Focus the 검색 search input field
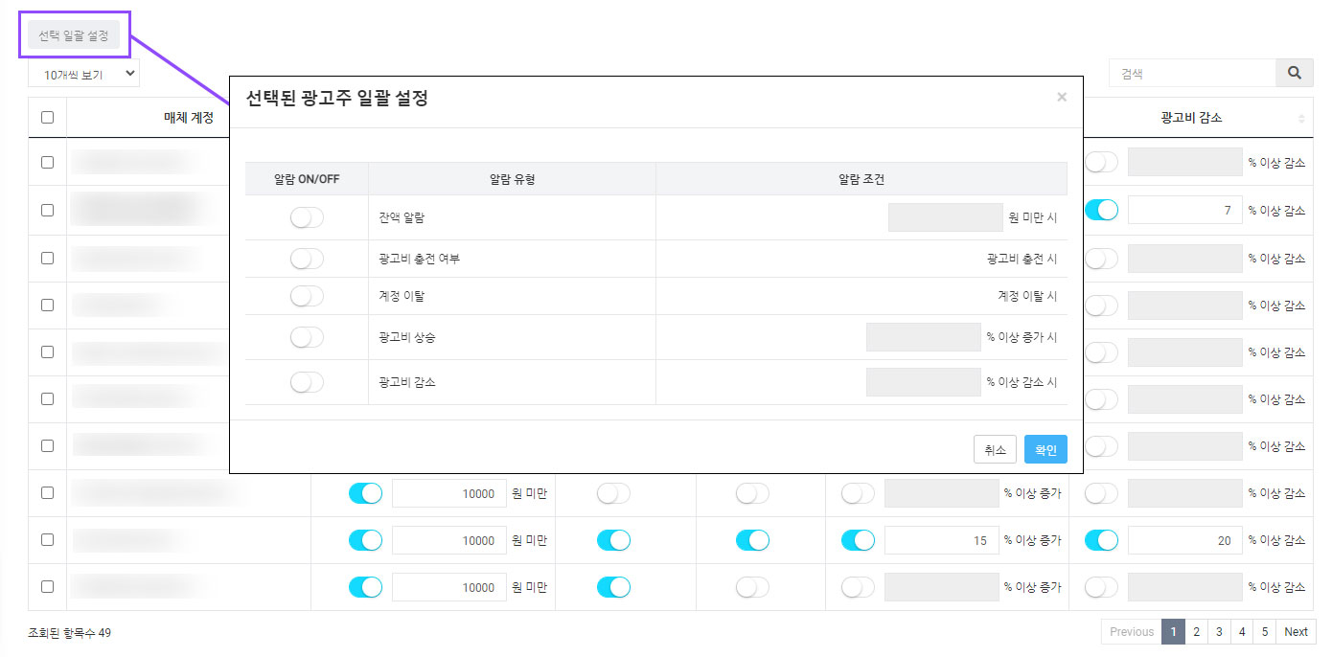 (1192, 73)
